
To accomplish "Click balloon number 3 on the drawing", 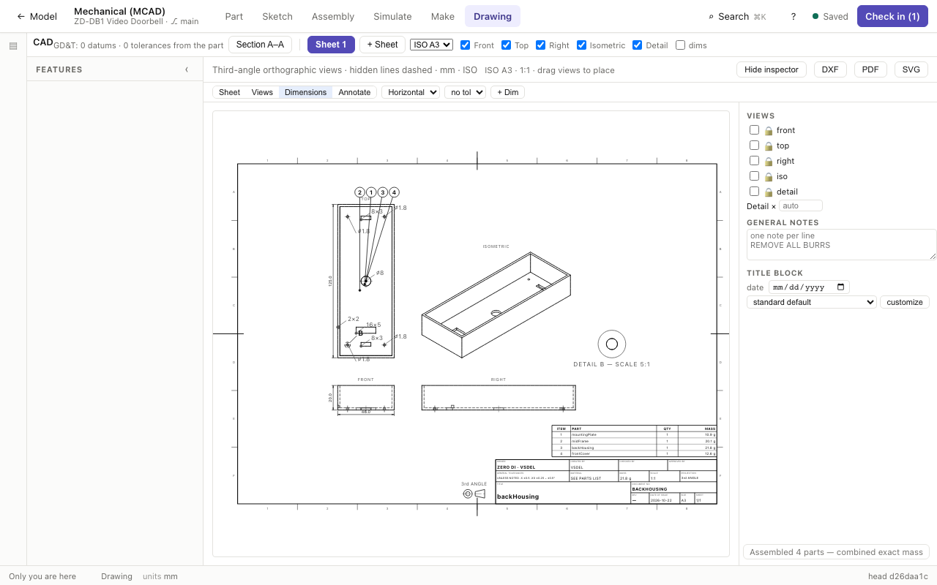I will pos(382,192).
